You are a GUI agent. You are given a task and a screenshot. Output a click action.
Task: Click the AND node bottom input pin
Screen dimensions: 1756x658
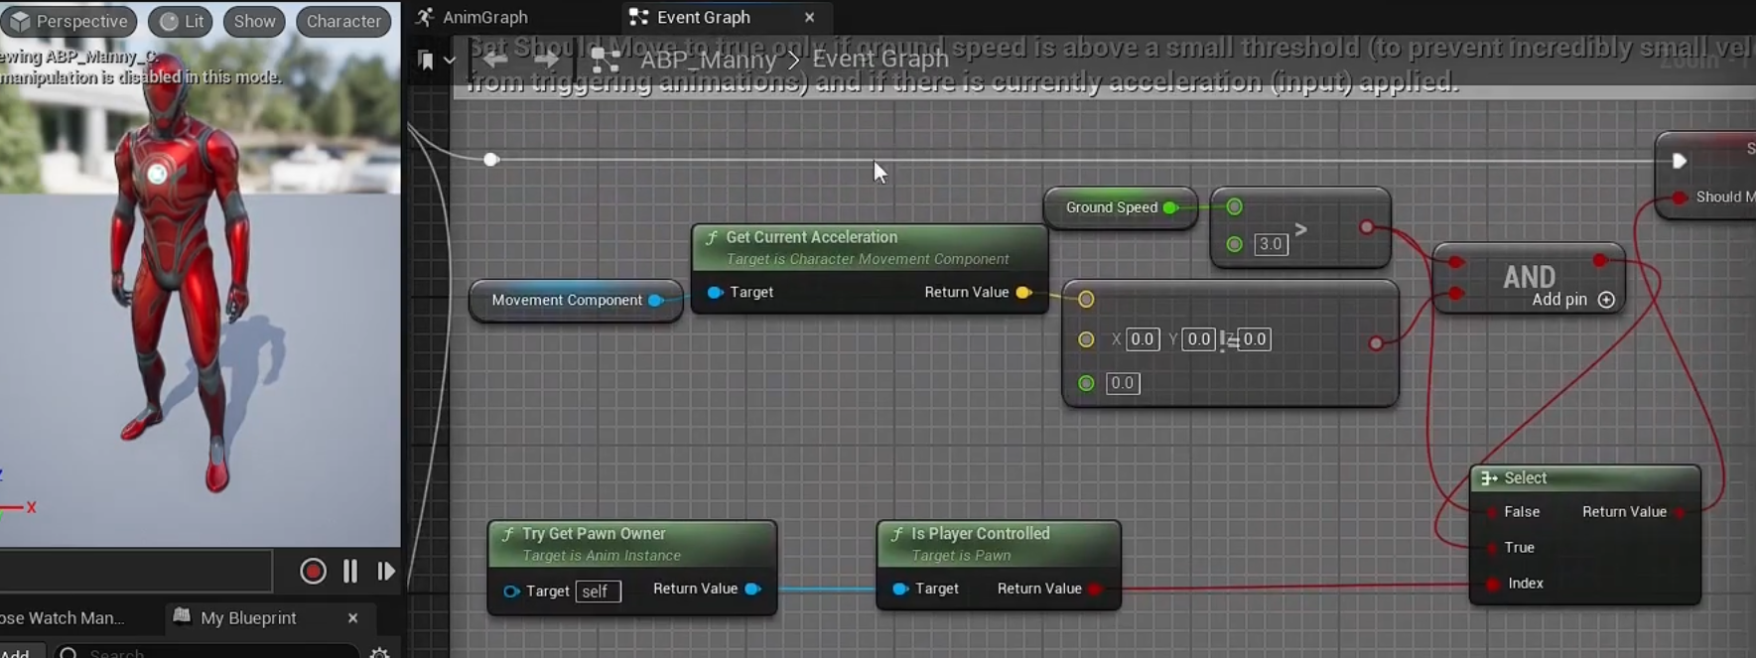click(1455, 293)
